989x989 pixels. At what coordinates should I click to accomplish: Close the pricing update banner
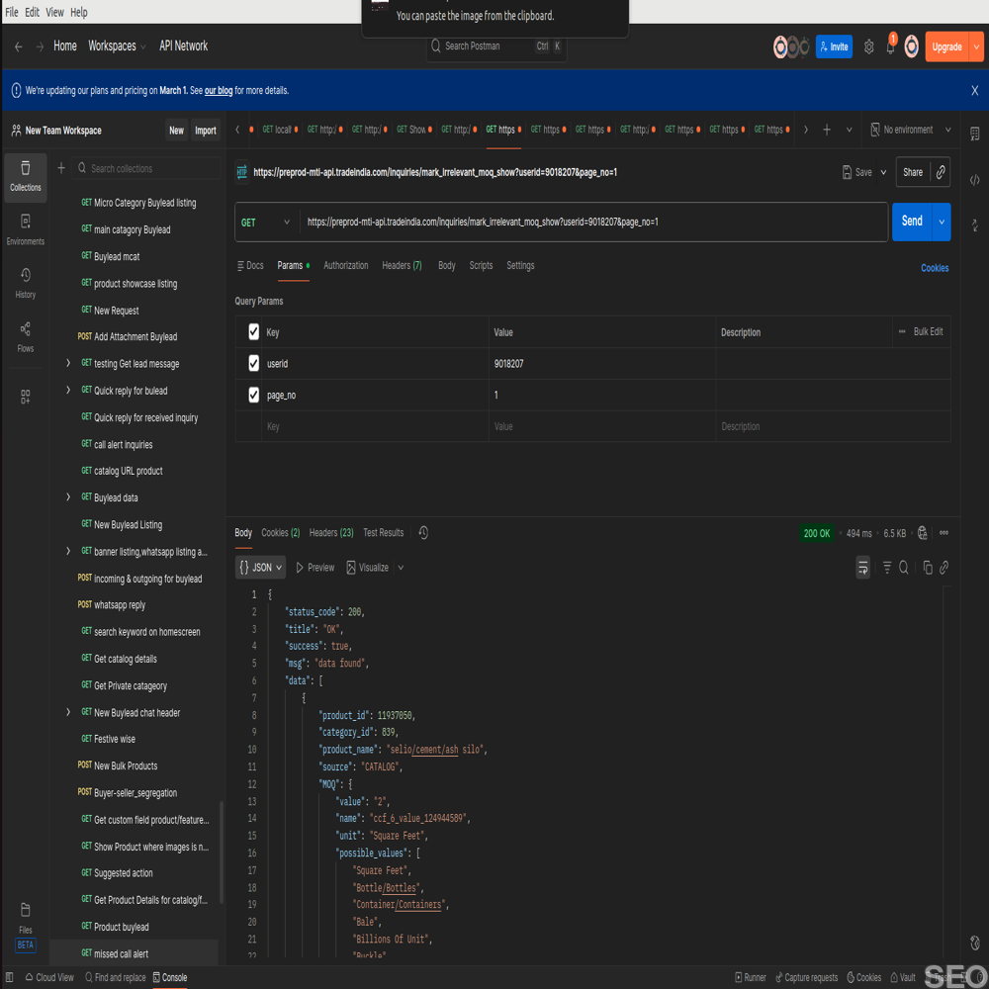point(974,91)
